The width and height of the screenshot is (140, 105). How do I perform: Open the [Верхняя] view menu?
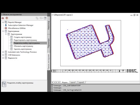point(59,15)
